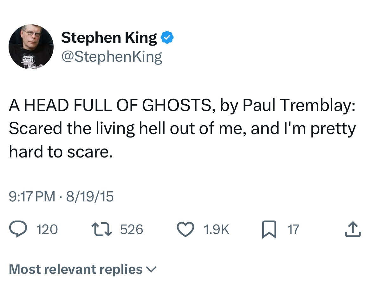
Task: Click the Stephen King display name
Action: (x=109, y=38)
